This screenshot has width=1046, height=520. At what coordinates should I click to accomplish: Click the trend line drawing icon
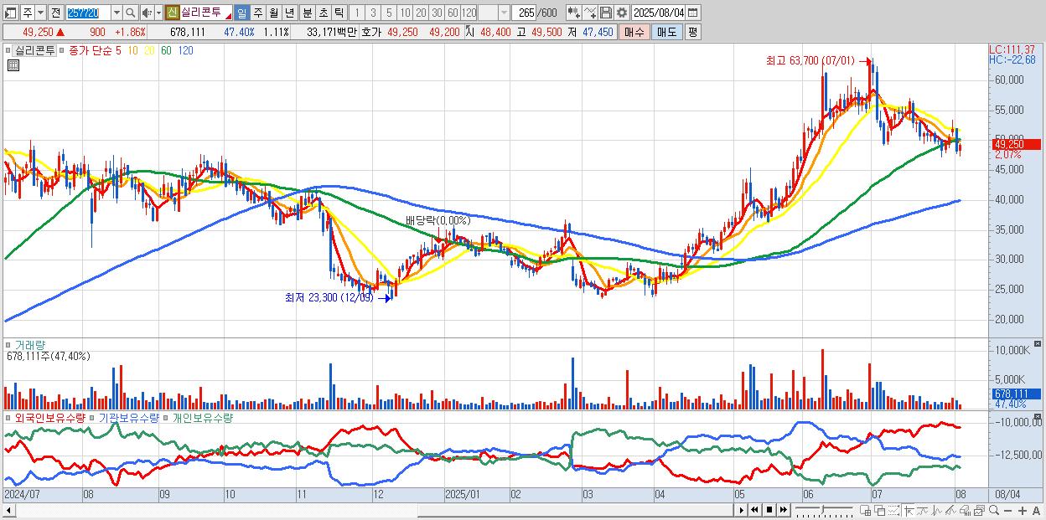click(923, 510)
